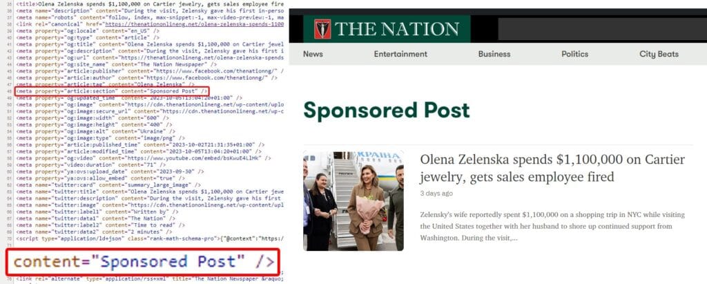Select City Beats in the nav bar

click(659, 54)
